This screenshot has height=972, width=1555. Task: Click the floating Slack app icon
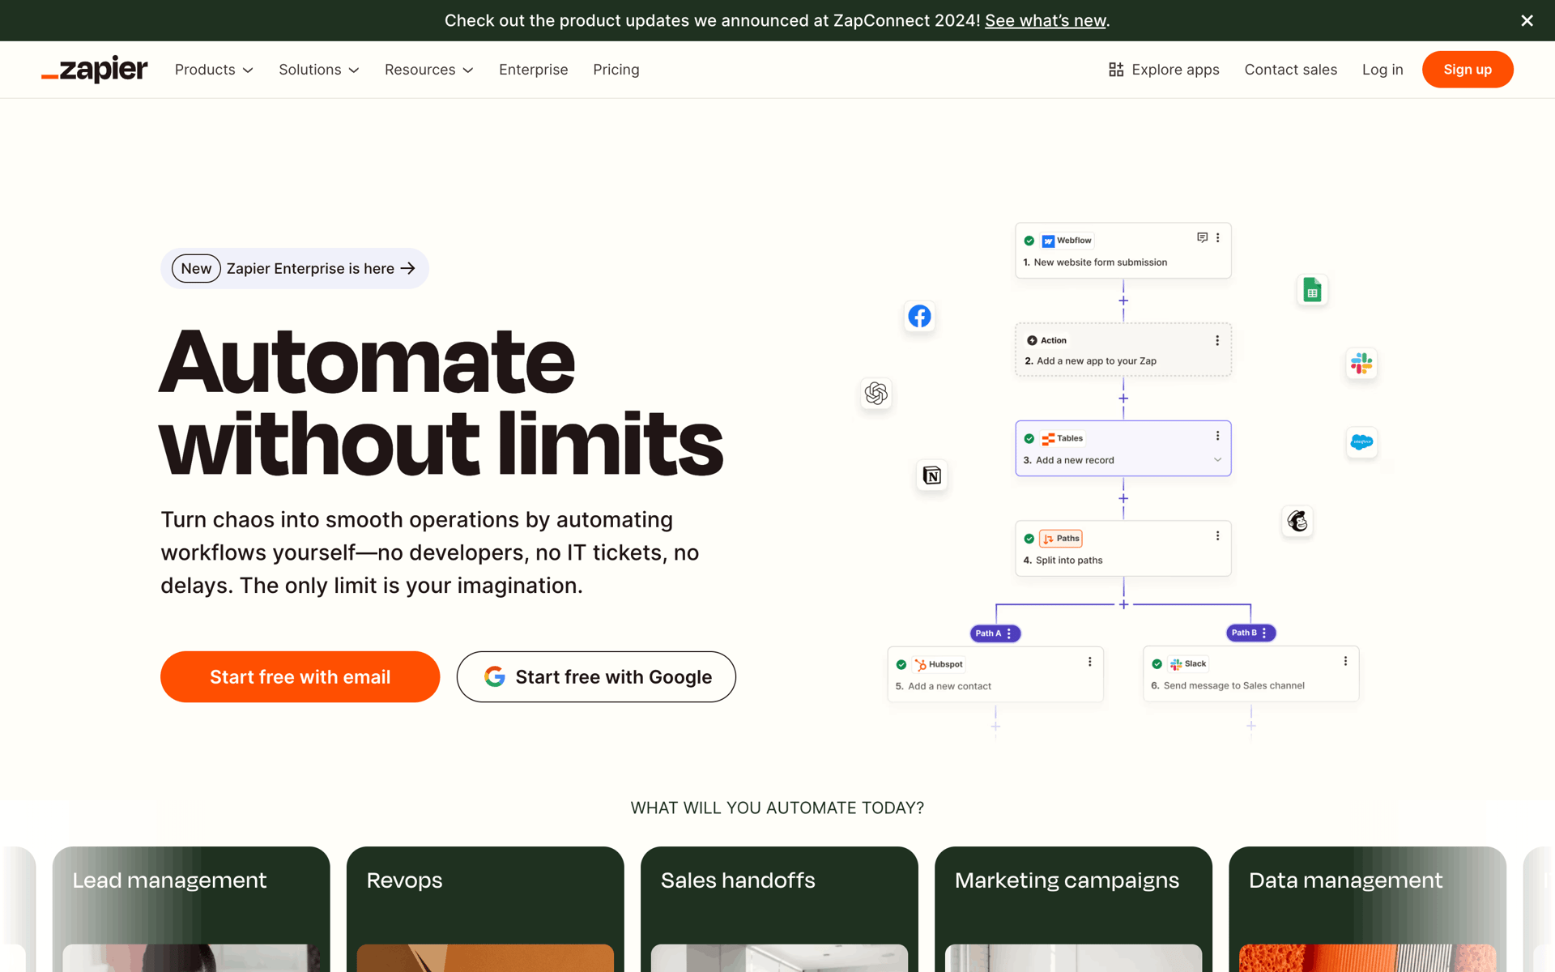[x=1361, y=364]
